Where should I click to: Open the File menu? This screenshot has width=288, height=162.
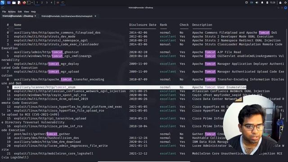[4, 12]
